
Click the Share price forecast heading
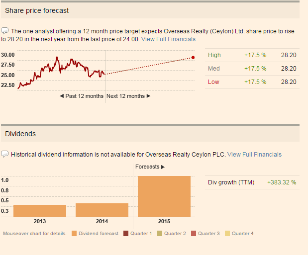point(37,10)
